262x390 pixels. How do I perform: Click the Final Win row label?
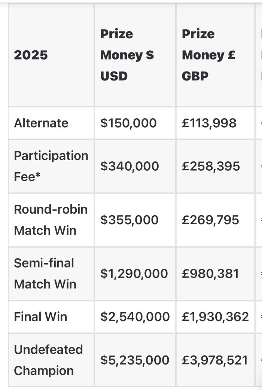[40, 317]
